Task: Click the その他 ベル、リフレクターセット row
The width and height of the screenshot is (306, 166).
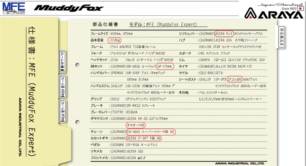Action: pos(204,93)
